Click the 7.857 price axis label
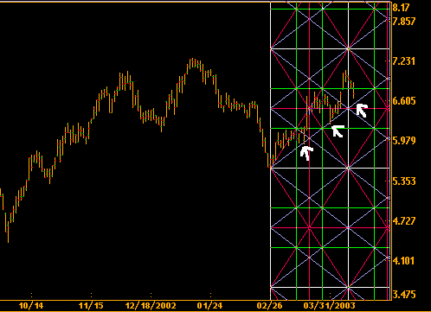 tap(404, 22)
